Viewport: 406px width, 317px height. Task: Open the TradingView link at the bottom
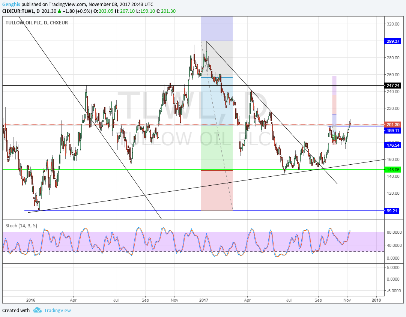point(57,310)
